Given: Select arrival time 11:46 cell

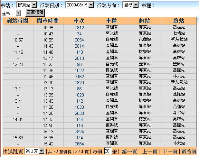Looking at the screenshot, I should (x=18, y=52).
